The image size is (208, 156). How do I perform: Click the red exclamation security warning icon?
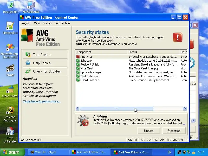pos(178,37)
